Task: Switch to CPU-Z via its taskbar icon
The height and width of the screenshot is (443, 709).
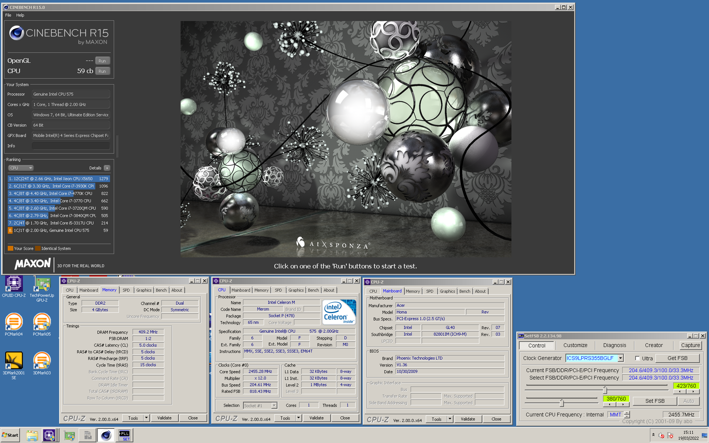Action: click(49, 436)
